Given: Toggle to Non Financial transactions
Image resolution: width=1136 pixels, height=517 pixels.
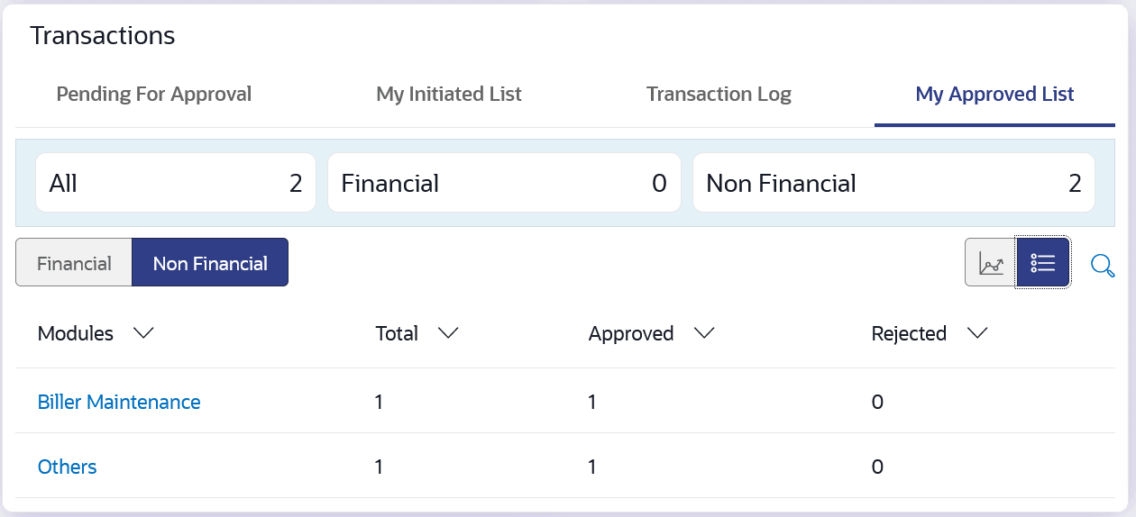Looking at the screenshot, I should 210,263.
